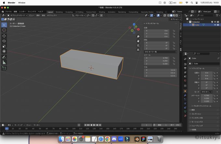The width and height of the screenshot is (221, 144).
Task: Switch perspective/orthographic grid icon
Action: 138,50
